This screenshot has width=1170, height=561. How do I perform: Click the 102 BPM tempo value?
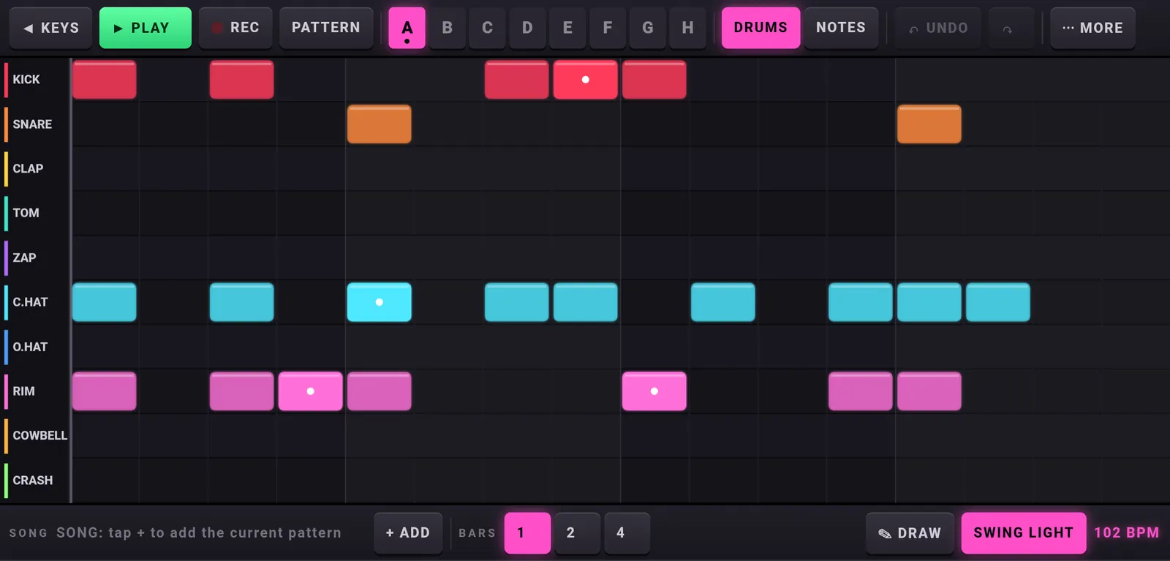pyautogui.click(x=1126, y=533)
